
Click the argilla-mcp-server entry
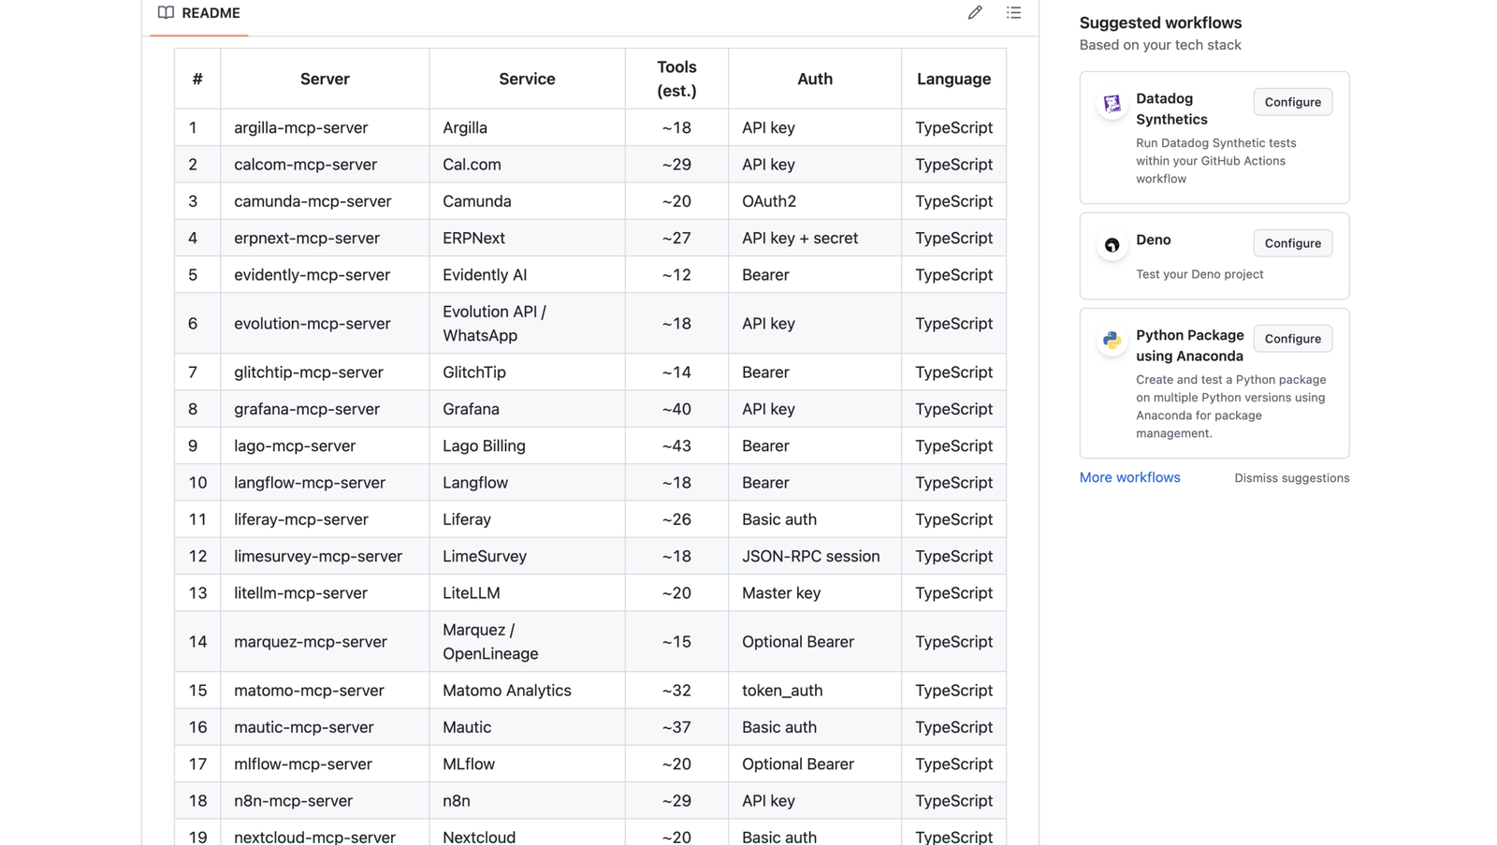(300, 127)
